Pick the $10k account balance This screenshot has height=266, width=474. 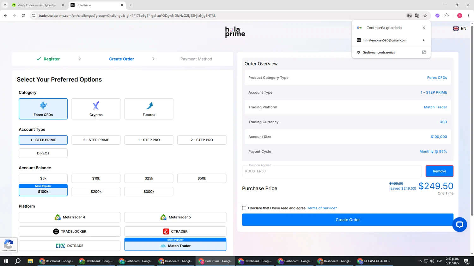tap(96, 178)
